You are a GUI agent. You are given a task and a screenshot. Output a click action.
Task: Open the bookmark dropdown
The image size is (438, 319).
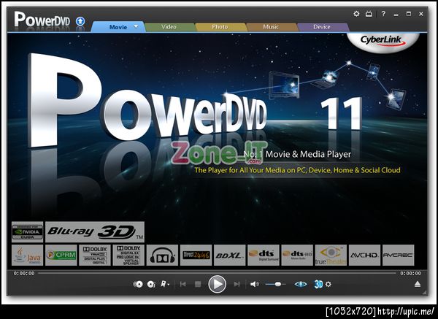coord(165,285)
